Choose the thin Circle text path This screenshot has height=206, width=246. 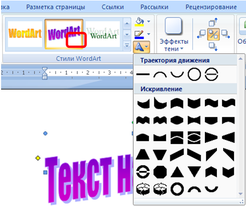click(x=194, y=74)
